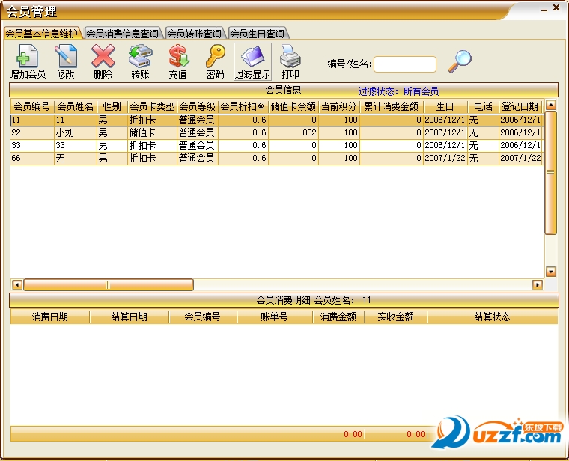Open the 会员消费信息查询 tab
The image size is (569, 461).
tap(122, 34)
